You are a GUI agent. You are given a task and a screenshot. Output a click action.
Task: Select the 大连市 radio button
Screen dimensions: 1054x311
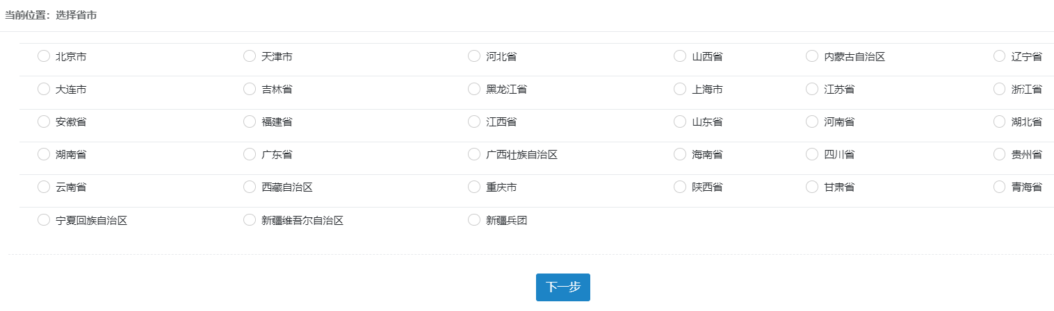[44, 89]
